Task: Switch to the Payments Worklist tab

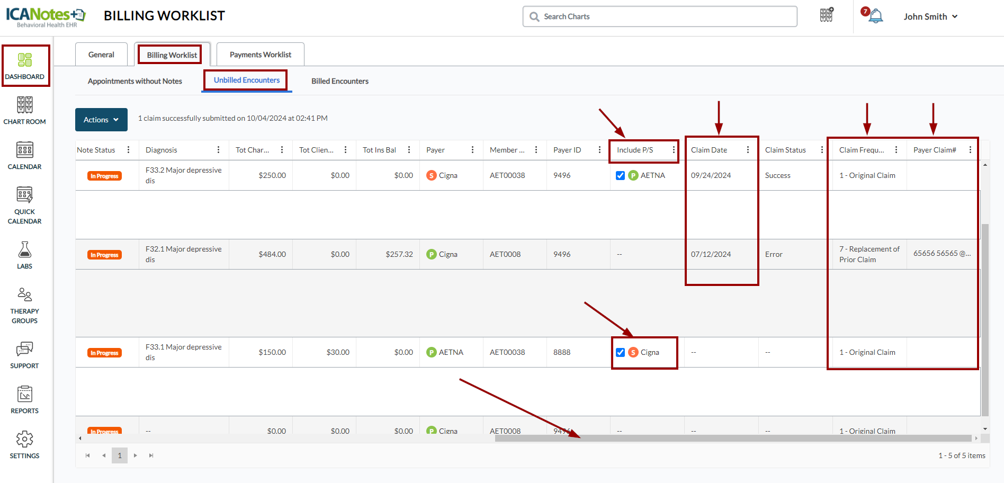Action: click(x=260, y=55)
